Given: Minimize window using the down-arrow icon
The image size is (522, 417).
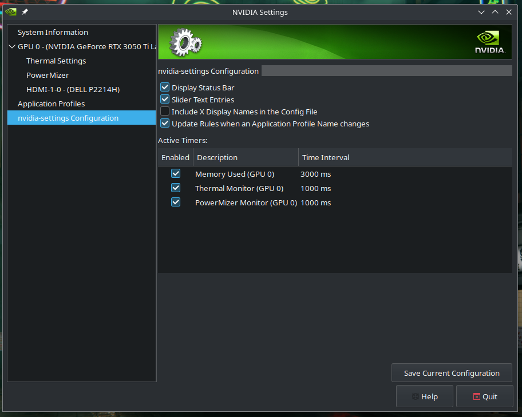Looking at the screenshot, I should (482, 12).
